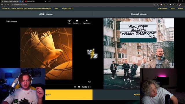The image size is (185, 104).
Task: Click the Pikuco.ru tournament title link
Action: point(27,8)
